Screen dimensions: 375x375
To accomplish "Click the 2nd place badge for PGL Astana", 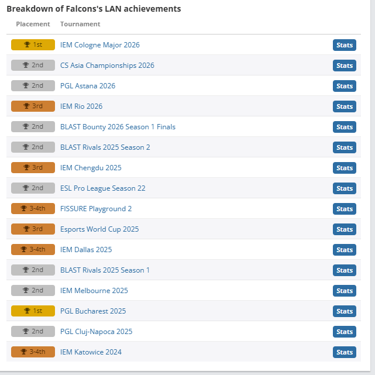I will click(x=33, y=85).
